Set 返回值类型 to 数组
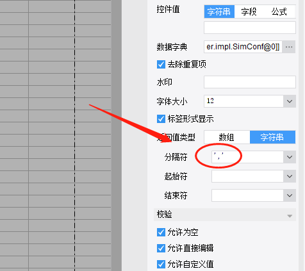 pyautogui.click(x=227, y=137)
